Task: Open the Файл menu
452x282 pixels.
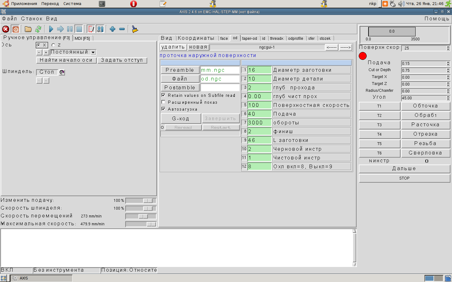Action: (x=10, y=19)
